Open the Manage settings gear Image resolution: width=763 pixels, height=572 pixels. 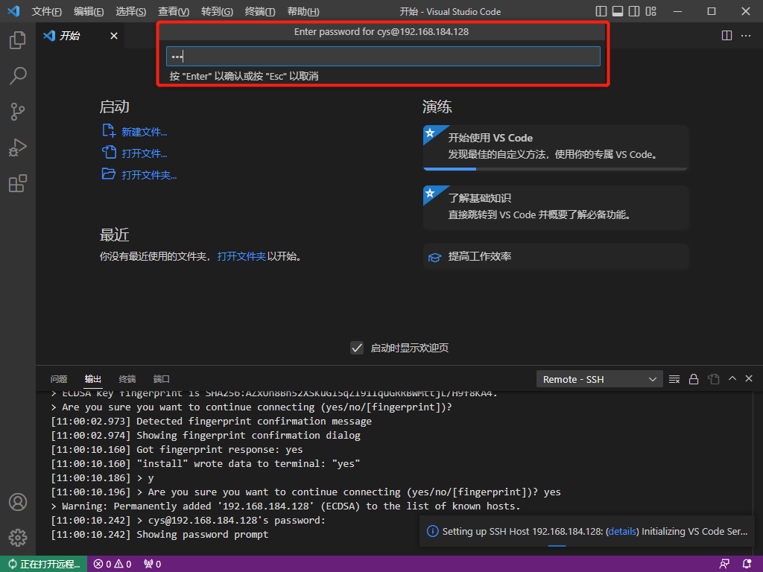pyautogui.click(x=17, y=537)
